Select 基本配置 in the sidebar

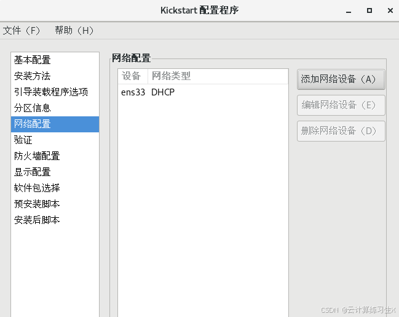pos(55,60)
